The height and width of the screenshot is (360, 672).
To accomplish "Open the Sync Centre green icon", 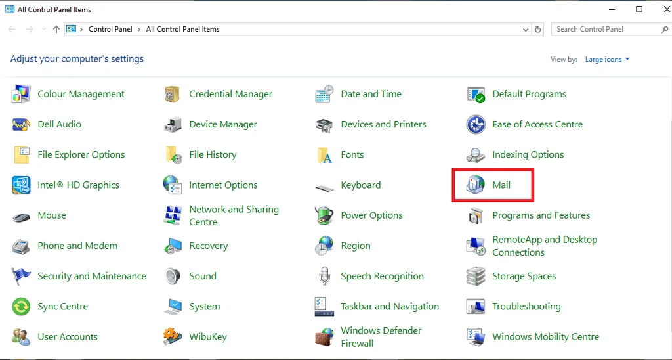I will pos(21,307).
